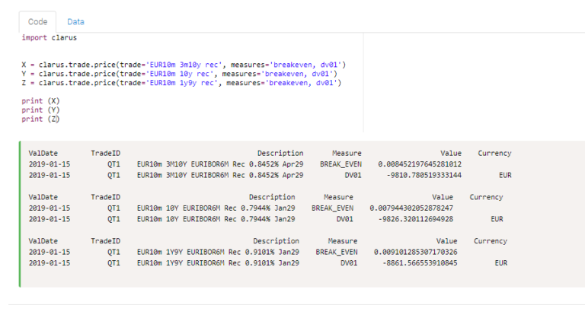The image size is (585, 321).
Task: Click EUR currency in the first output table
Action: click(504, 175)
